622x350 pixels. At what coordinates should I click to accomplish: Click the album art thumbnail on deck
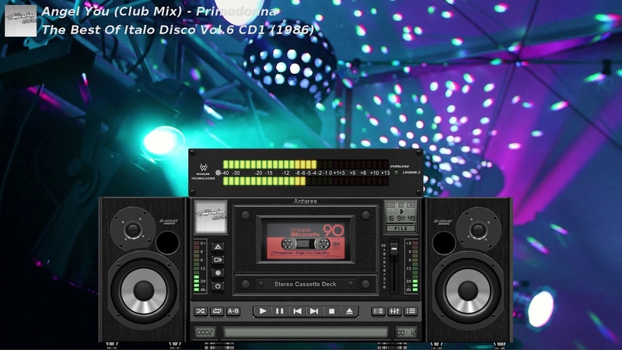point(211,217)
